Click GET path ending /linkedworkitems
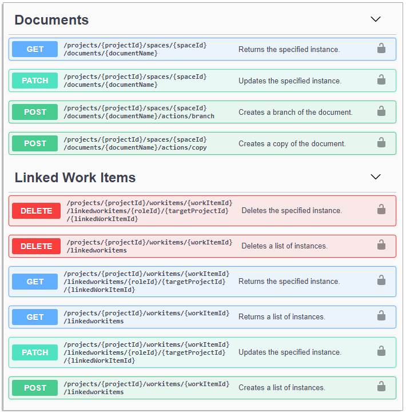 tap(146, 317)
